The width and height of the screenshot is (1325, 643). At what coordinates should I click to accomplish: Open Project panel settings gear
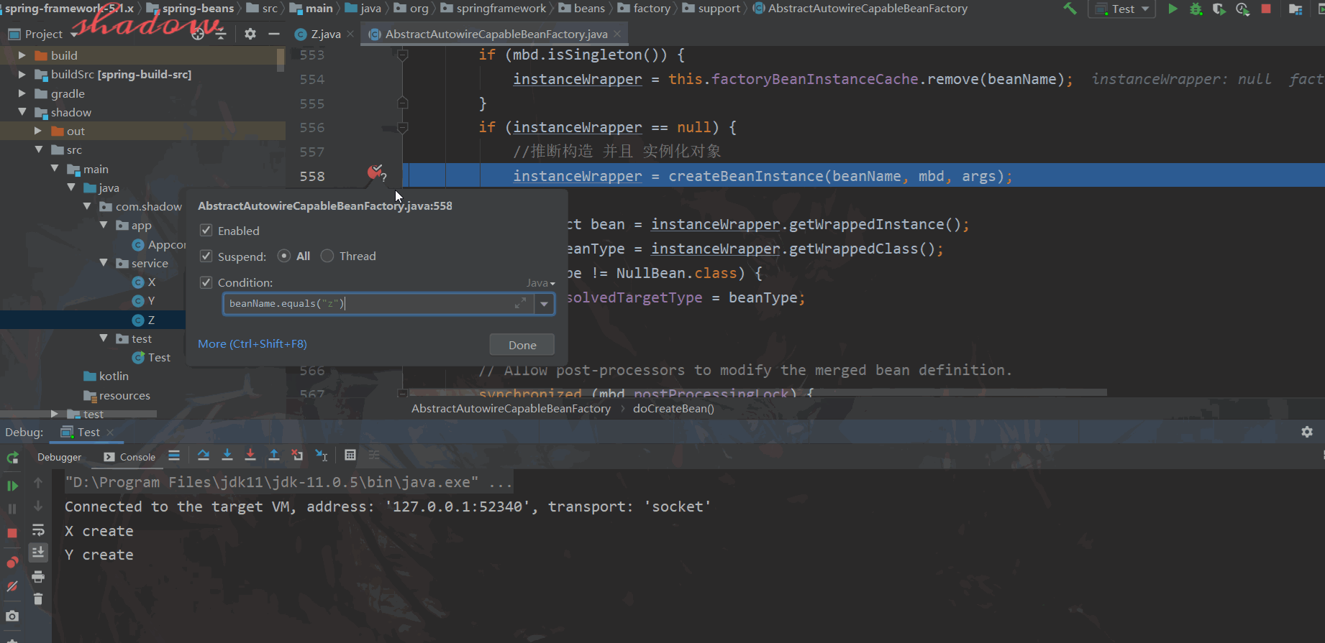(x=250, y=34)
